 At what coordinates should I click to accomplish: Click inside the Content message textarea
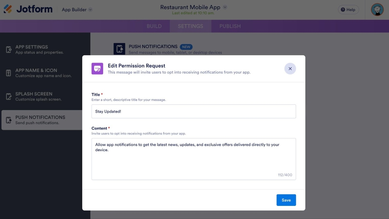point(193,159)
